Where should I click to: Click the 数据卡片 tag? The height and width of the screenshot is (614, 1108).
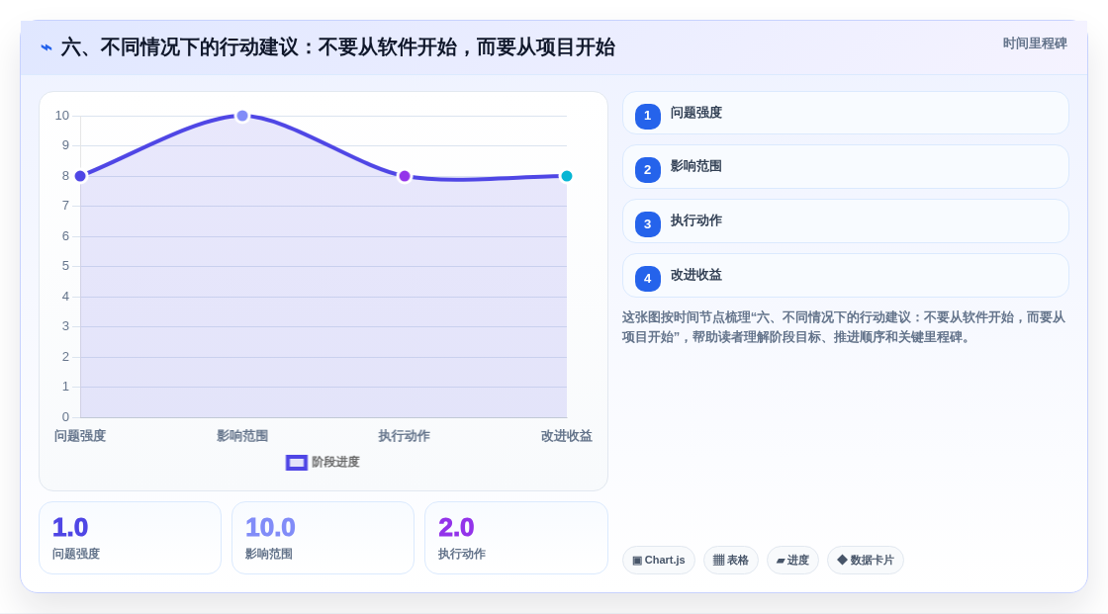pos(866,561)
